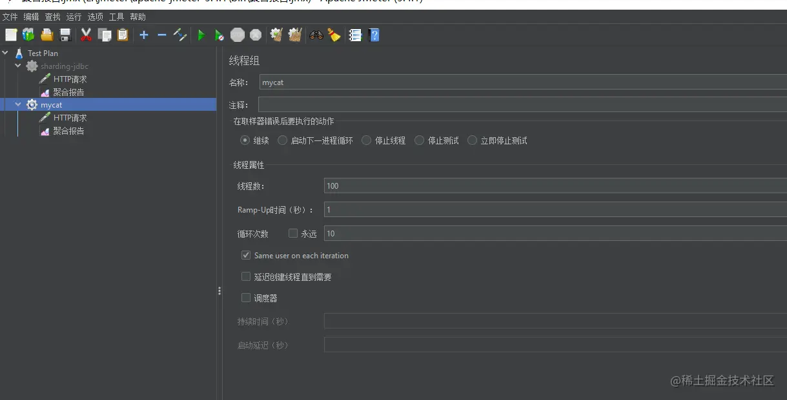The image size is (787, 400).
Task: Open the 选项 menu
Action: (x=95, y=17)
